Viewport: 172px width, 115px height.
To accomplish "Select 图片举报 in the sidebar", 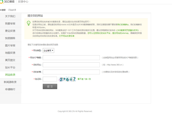I will (x=10, y=45).
